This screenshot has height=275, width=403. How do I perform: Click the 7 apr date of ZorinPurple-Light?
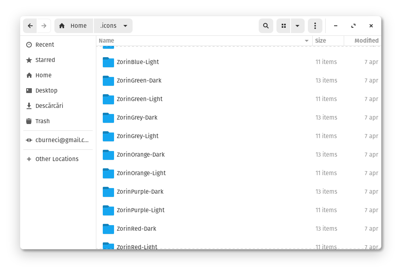(x=371, y=210)
